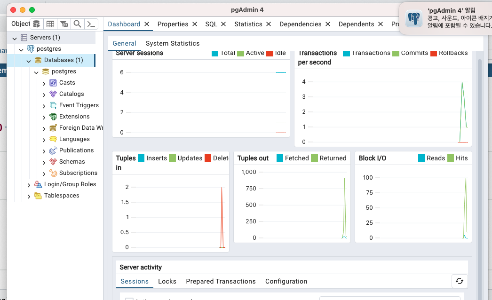Collapse the Databases (1) node
The image size is (492, 300).
(29, 61)
